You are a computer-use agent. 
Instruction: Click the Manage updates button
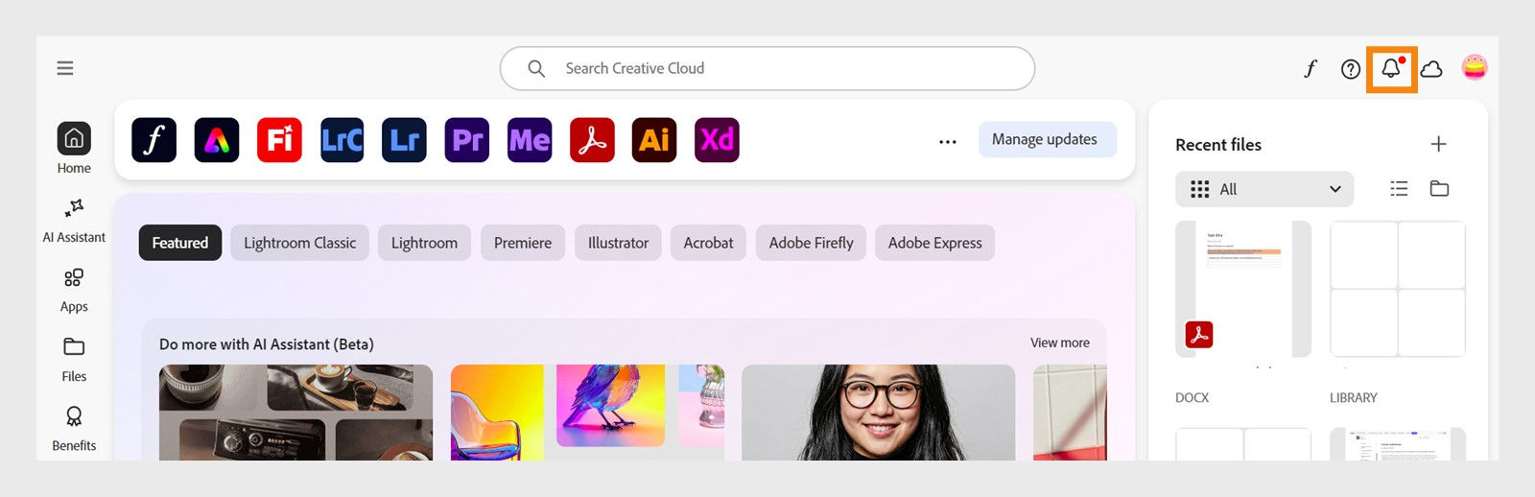(1048, 139)
